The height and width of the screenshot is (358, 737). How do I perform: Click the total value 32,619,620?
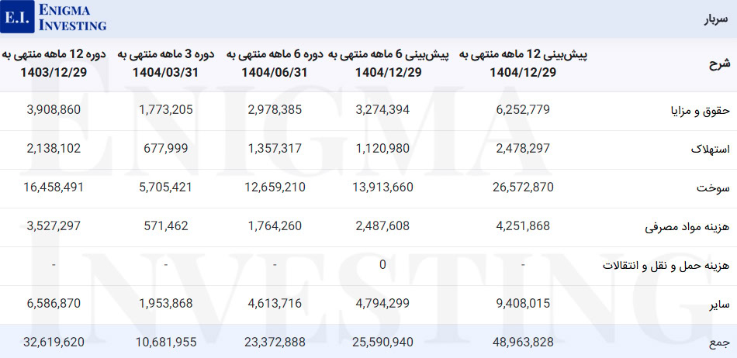click(54, 342)
